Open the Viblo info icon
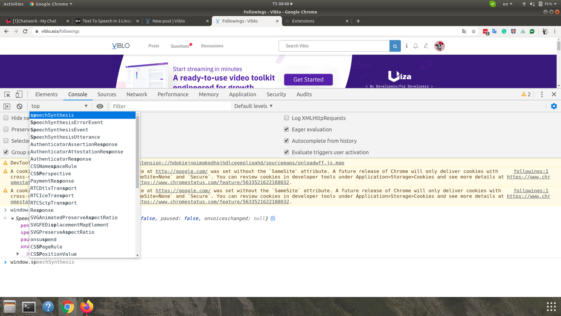 tap(407, 46)
